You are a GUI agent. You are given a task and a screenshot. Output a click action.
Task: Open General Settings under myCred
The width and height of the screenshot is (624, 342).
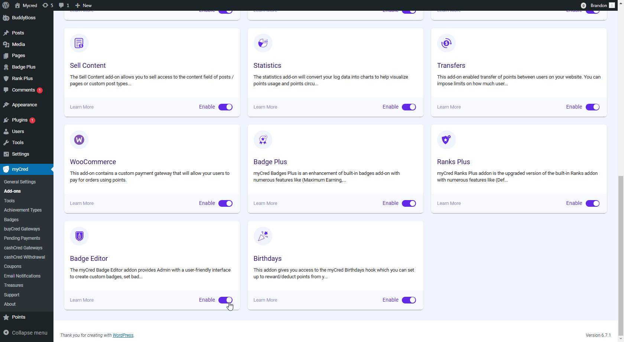point(20,182)
